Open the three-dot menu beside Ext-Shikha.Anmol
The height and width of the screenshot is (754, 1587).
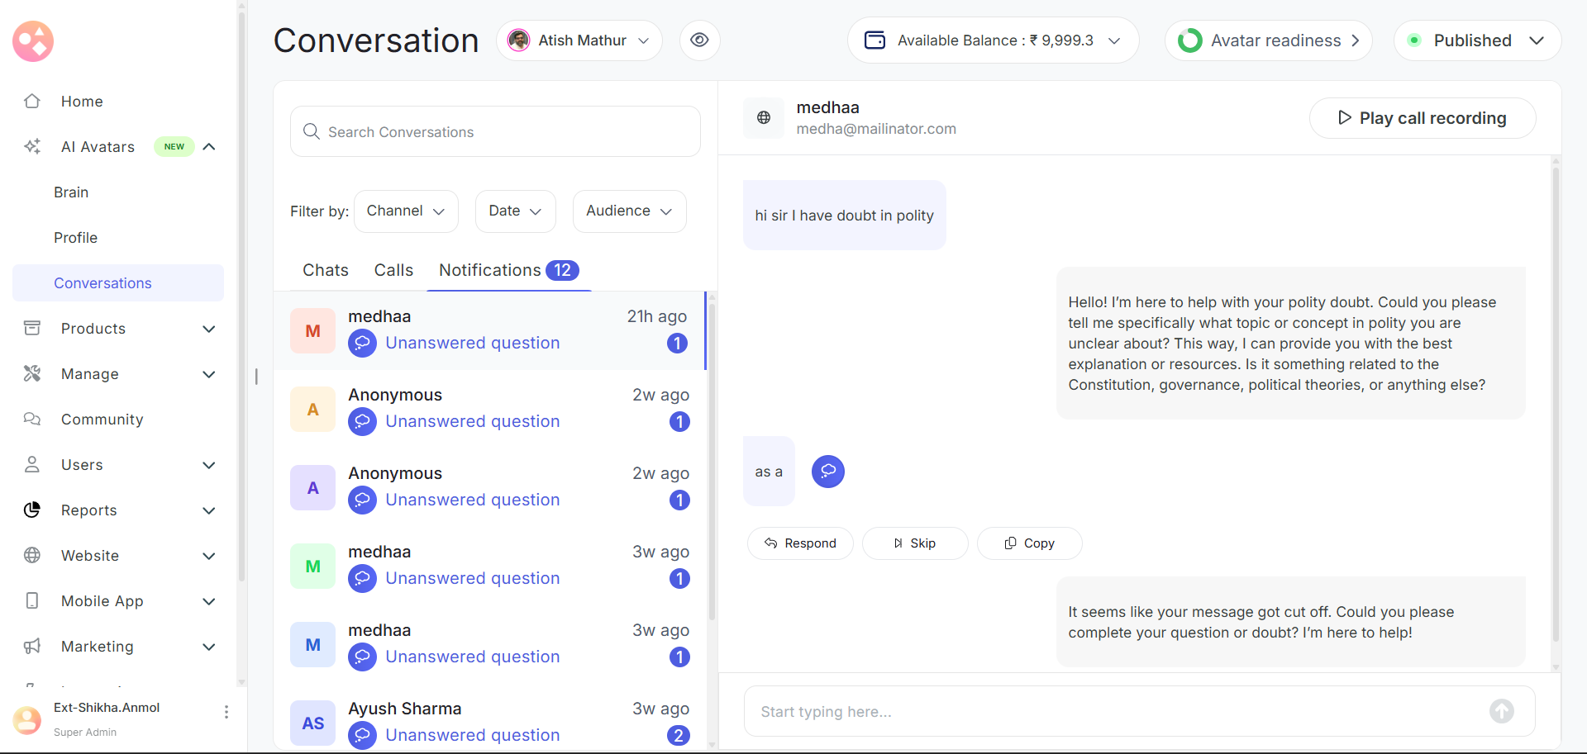pos(226,712)
